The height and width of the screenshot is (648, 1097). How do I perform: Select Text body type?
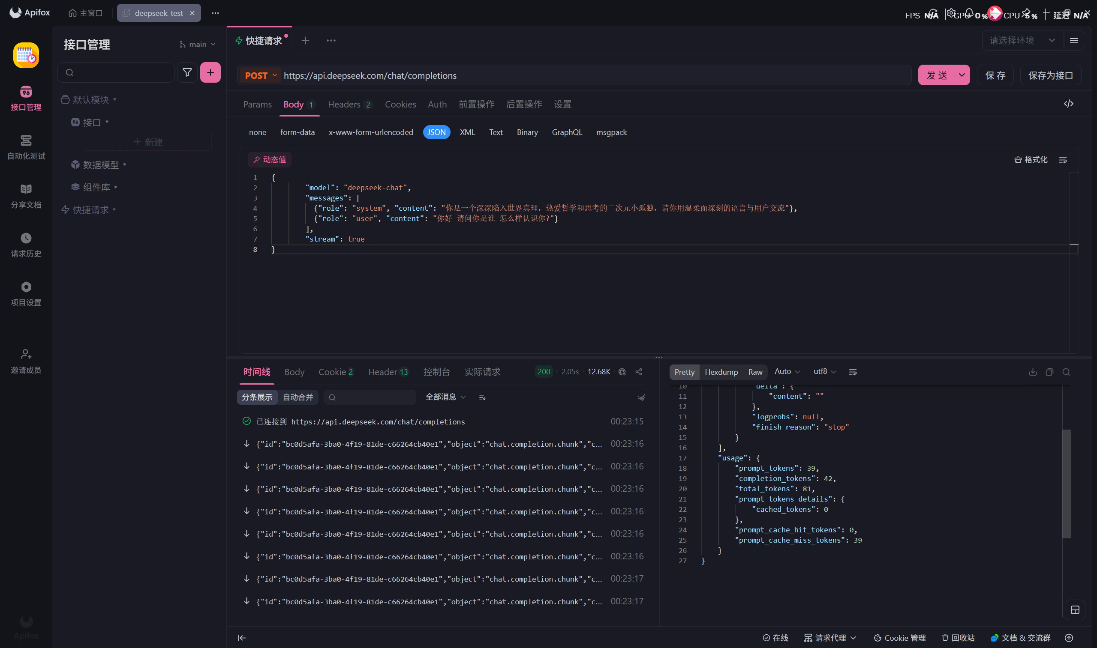tap(496, 132)
